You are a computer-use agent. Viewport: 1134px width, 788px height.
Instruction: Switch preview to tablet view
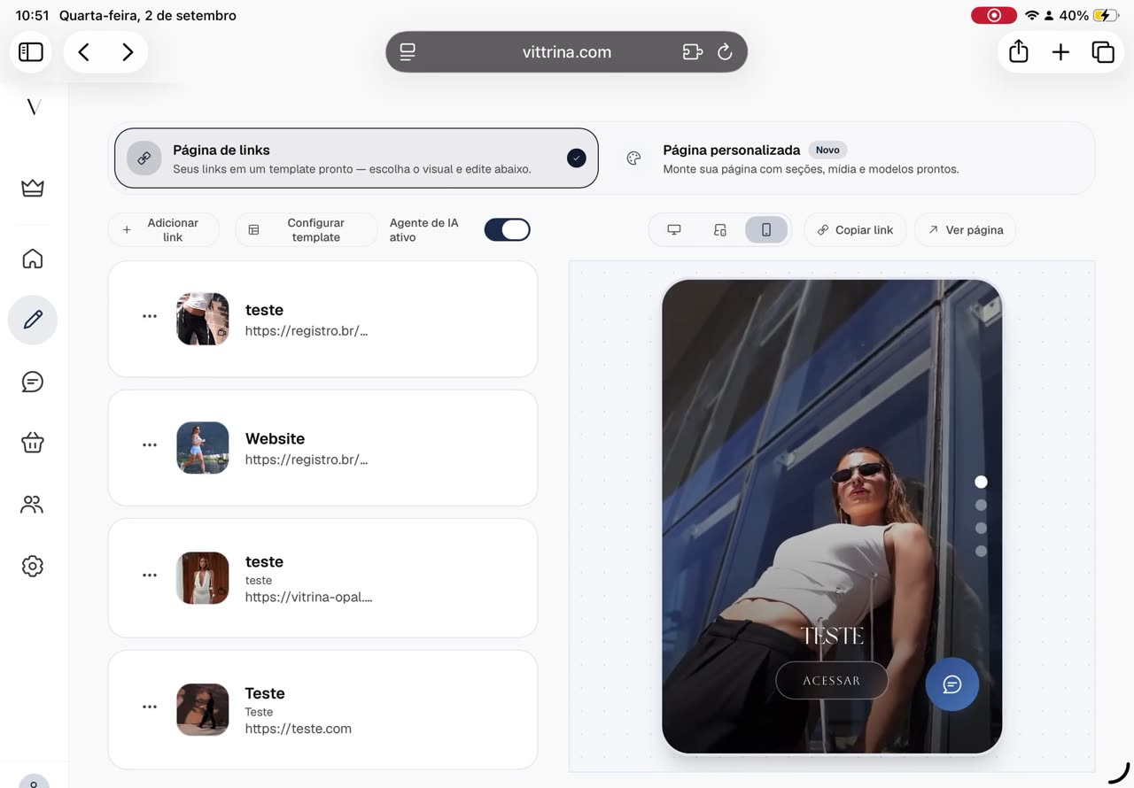[720, 230]
